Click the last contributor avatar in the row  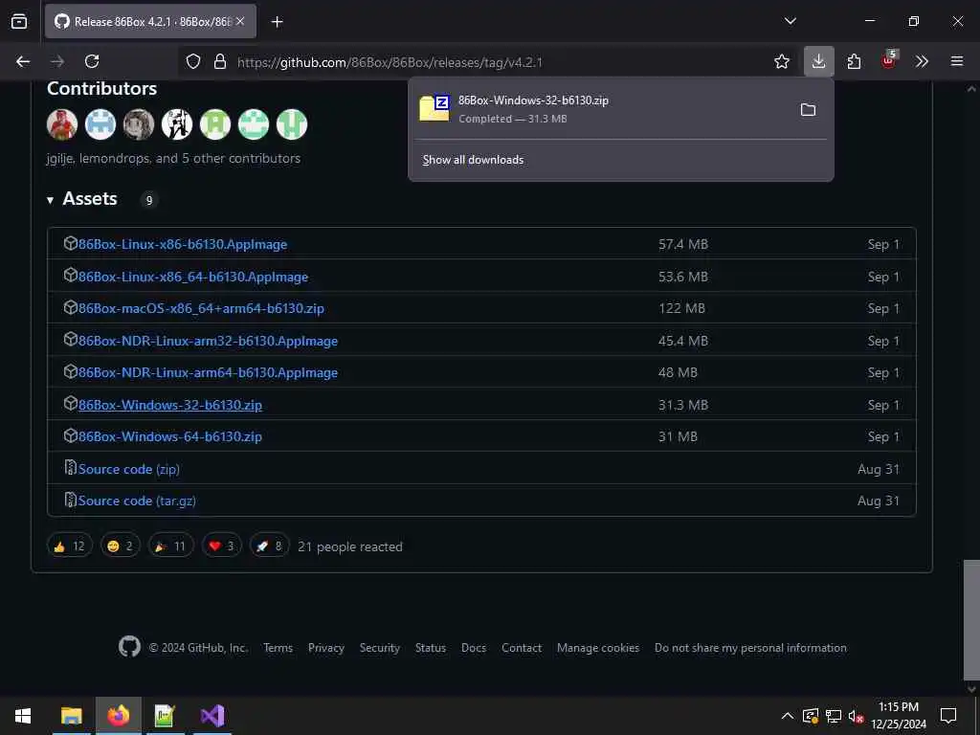click(x=292, y=123)
